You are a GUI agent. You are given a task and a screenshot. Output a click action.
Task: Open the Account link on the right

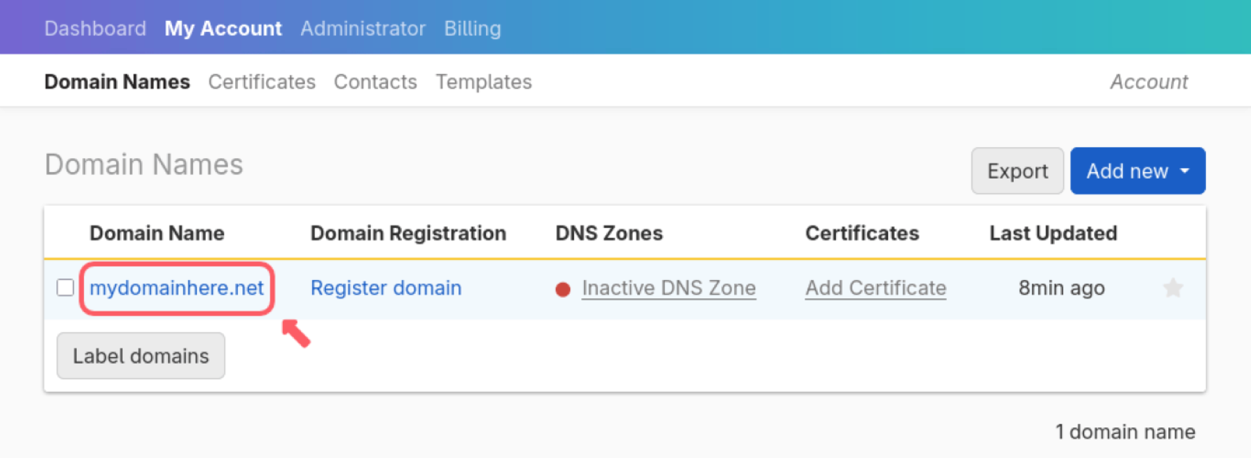(1149, 82)
